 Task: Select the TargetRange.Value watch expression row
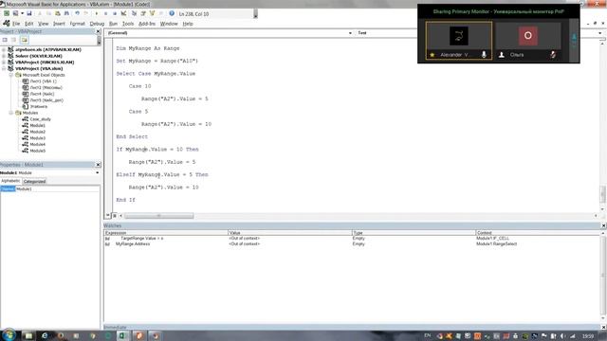point(352,238)
